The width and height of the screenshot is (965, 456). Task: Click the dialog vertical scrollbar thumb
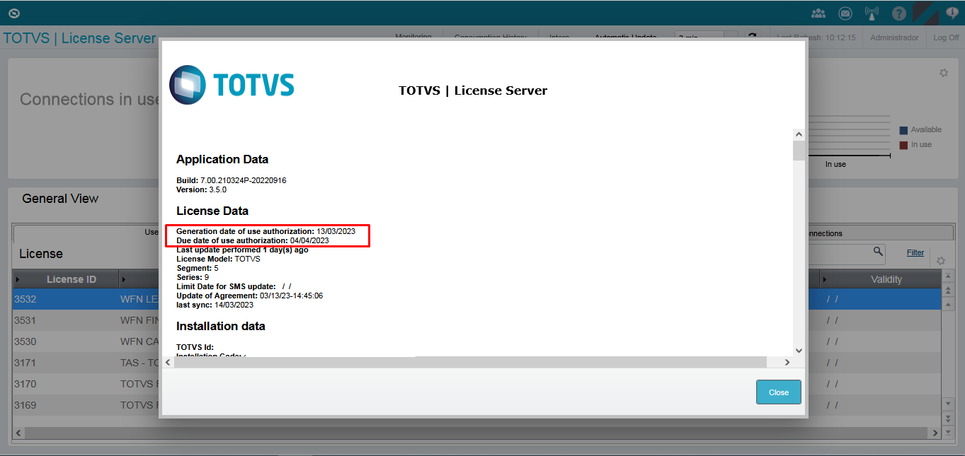(799, 151)
